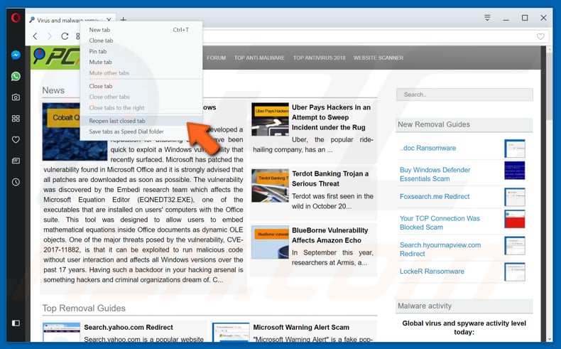Image resolution: width=561 pixels, height=349 pixels.
Task: Click the TCP Connection scam thumbnail
Action: [515, 219]
